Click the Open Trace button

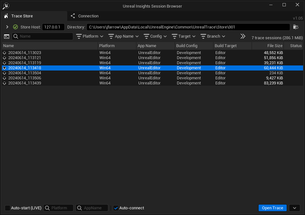tap(272, 208)
